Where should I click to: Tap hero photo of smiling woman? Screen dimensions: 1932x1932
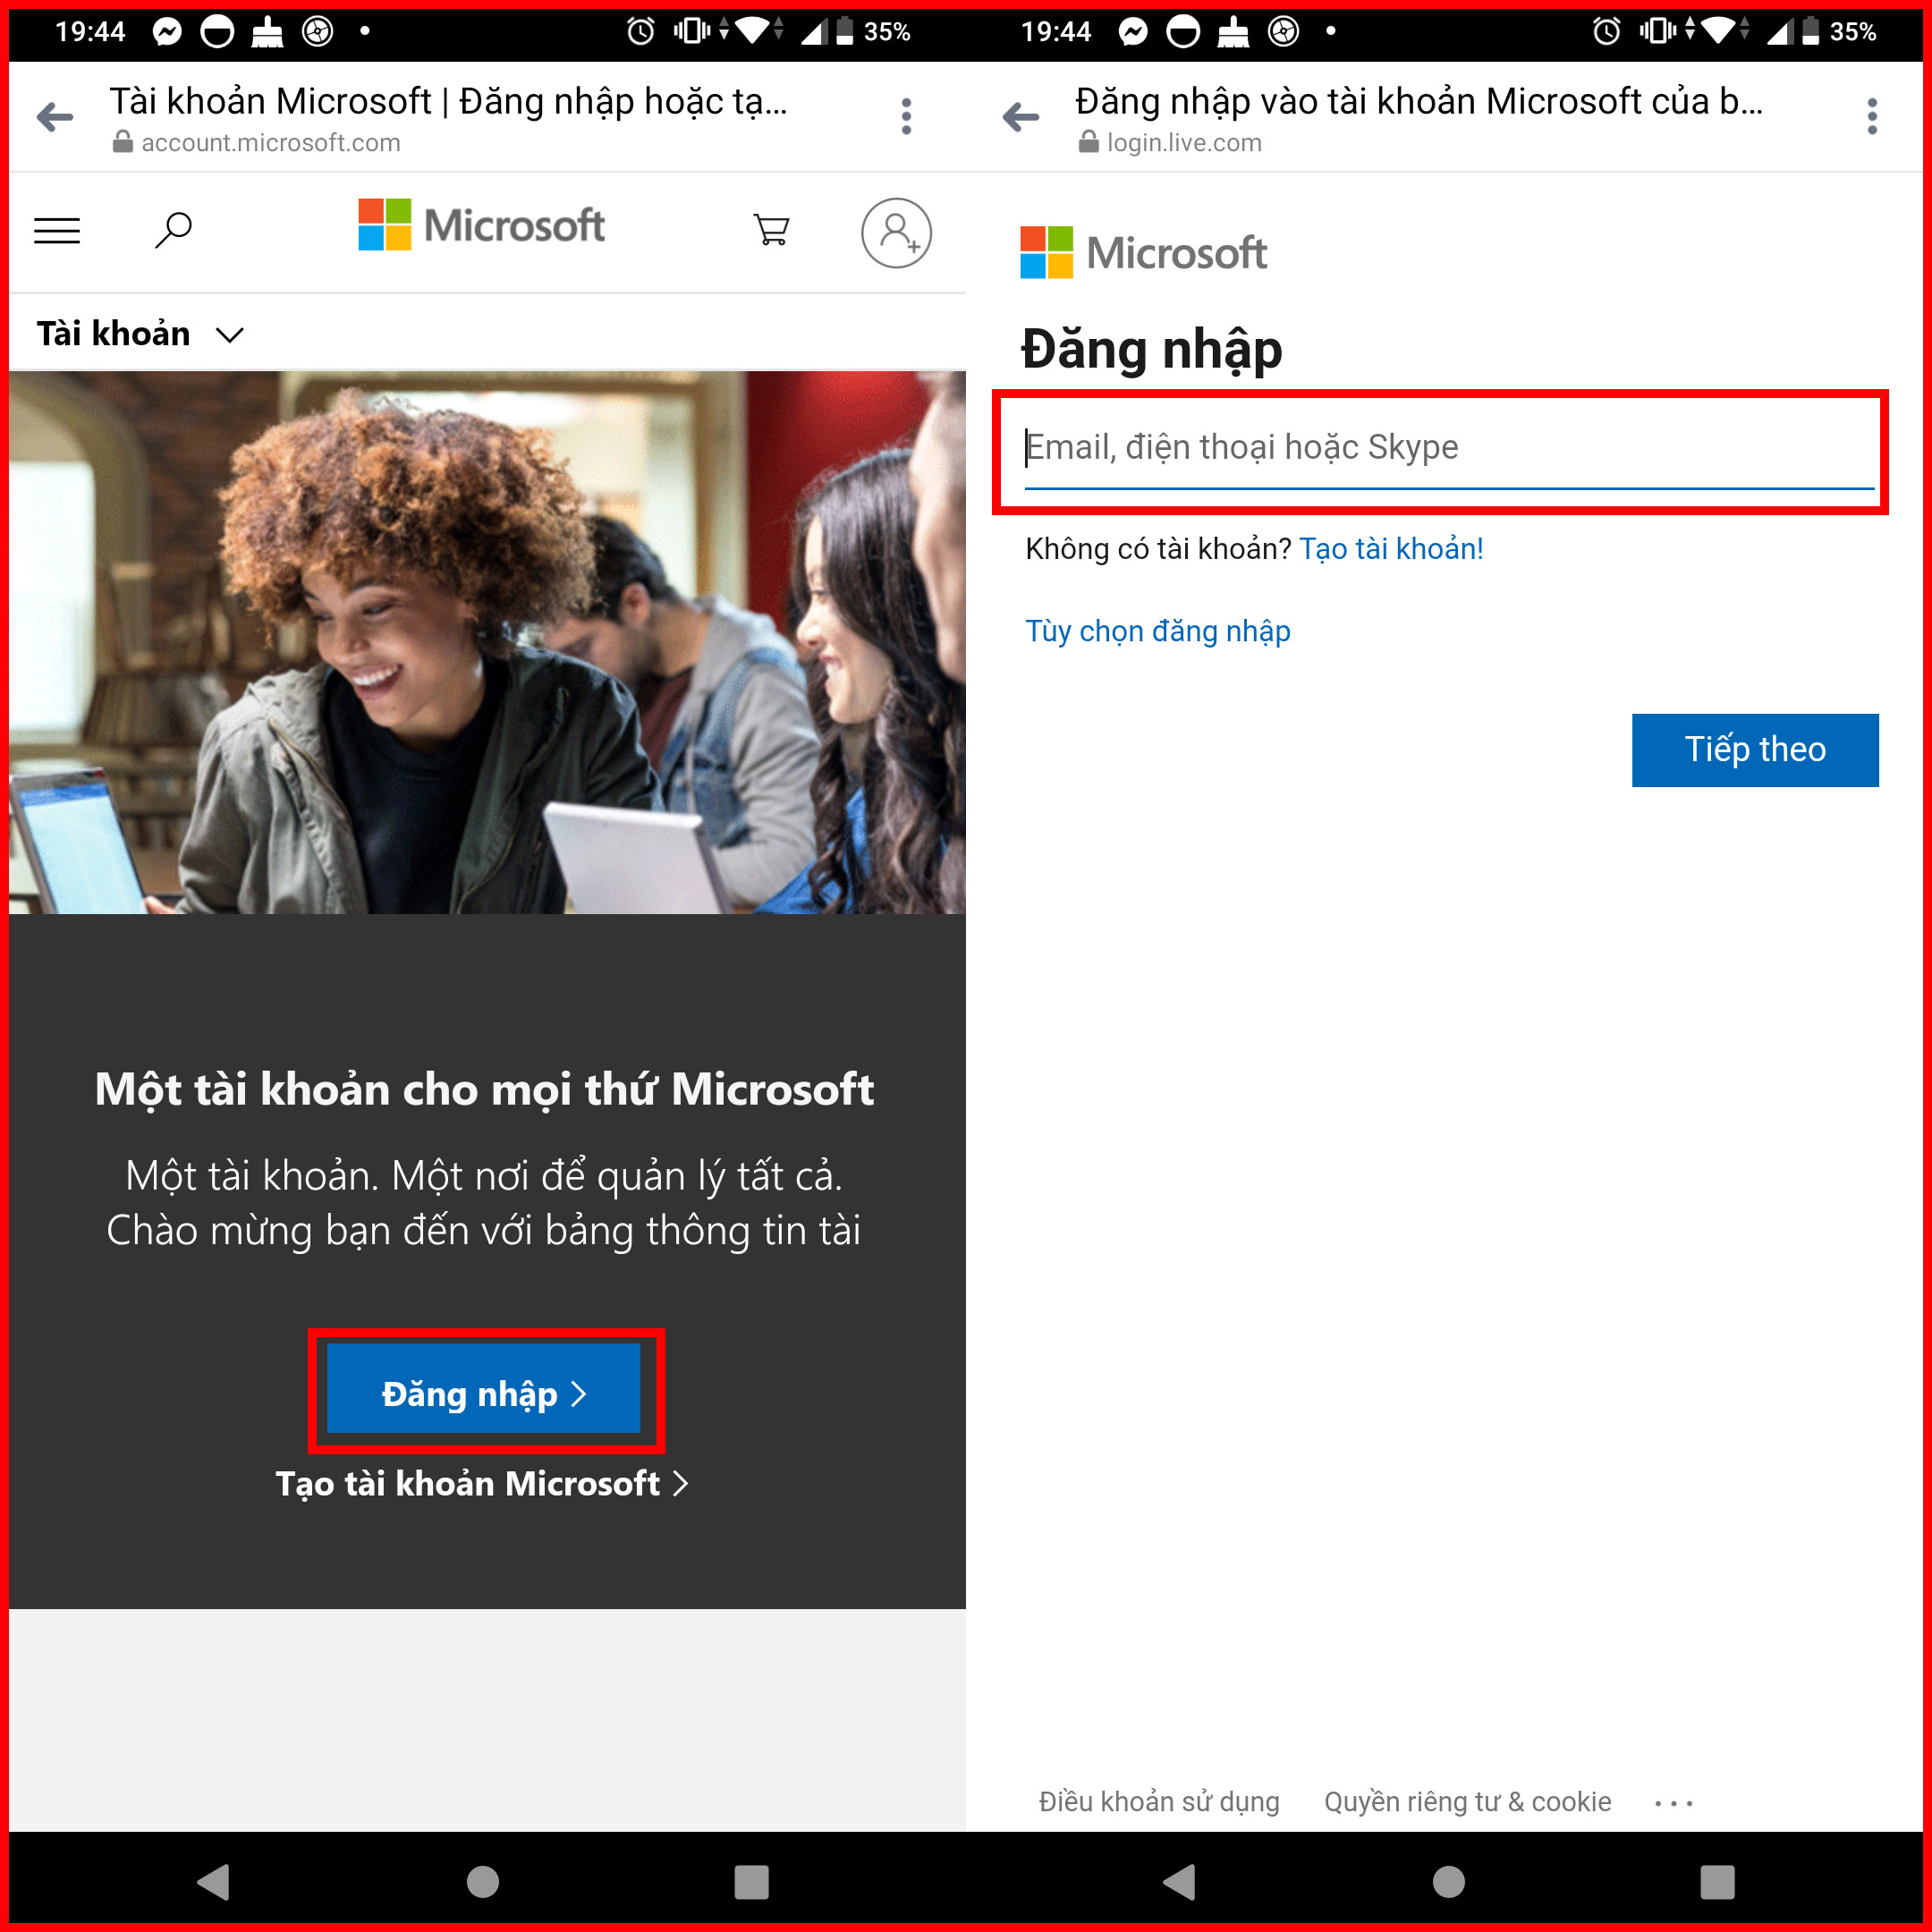coord(487,642)
